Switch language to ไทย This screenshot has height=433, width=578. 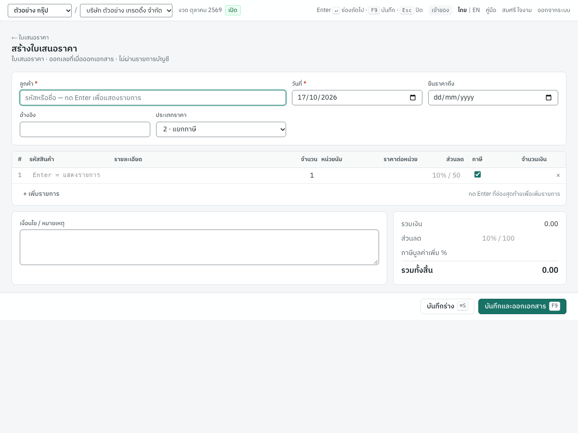click(x=462, y=10)
